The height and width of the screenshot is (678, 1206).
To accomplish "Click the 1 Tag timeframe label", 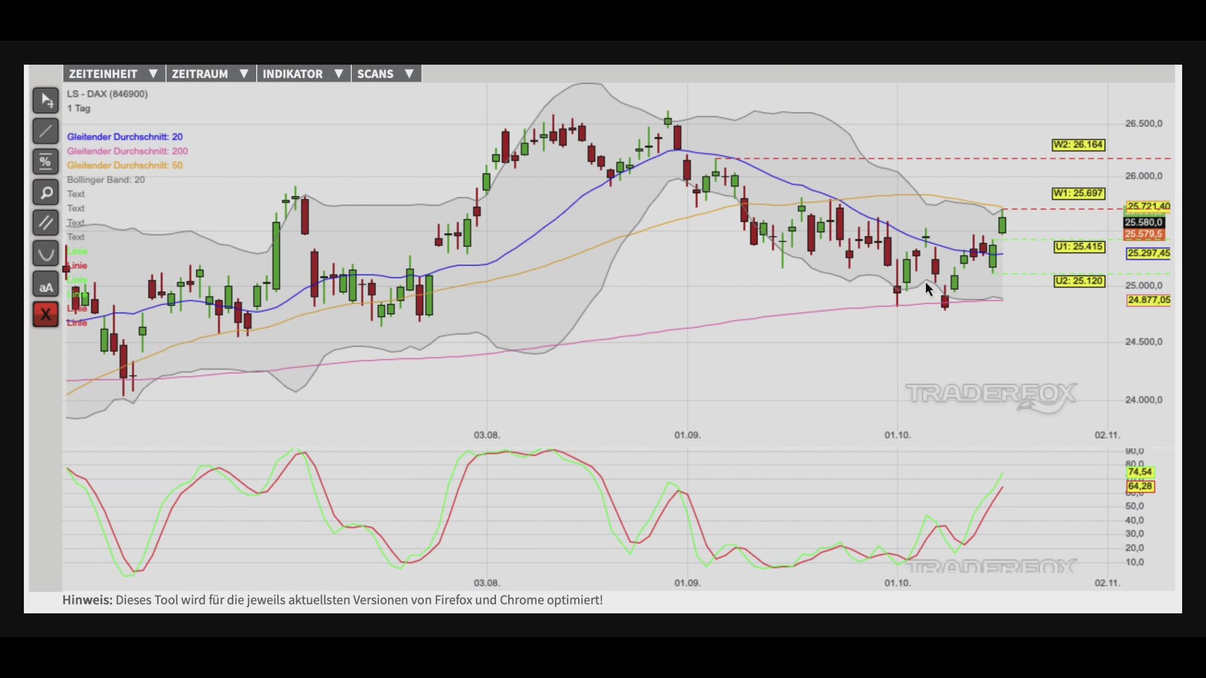I will point(79,108).
